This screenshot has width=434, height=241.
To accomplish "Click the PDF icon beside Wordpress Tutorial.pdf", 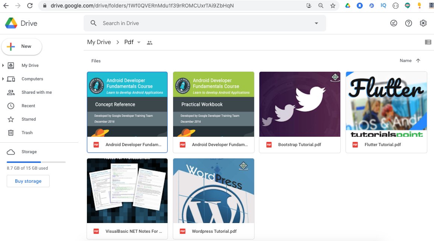I will click(182, 231).
